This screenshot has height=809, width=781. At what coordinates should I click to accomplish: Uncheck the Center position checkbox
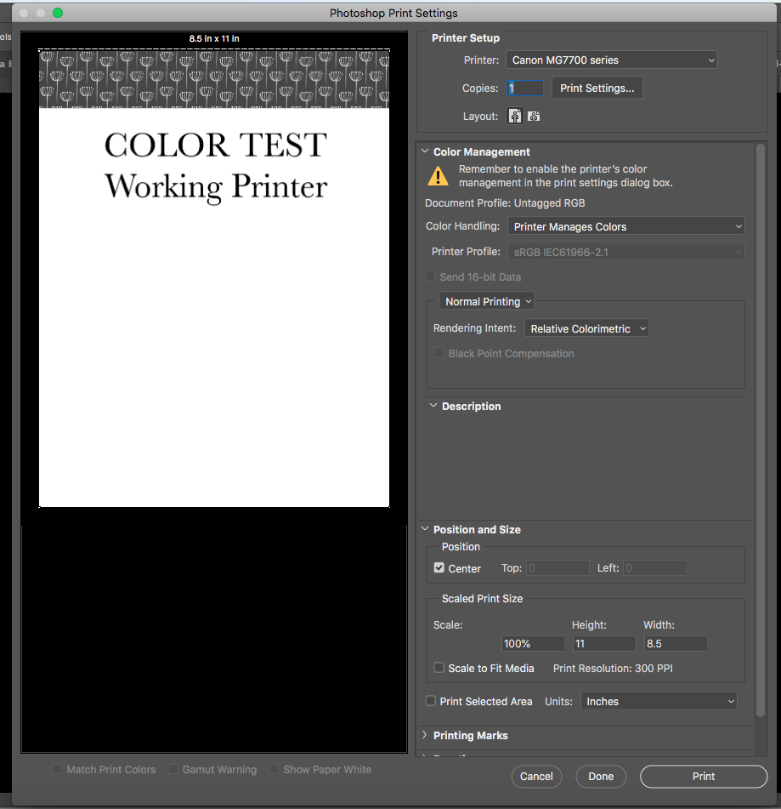pos(439,567)
